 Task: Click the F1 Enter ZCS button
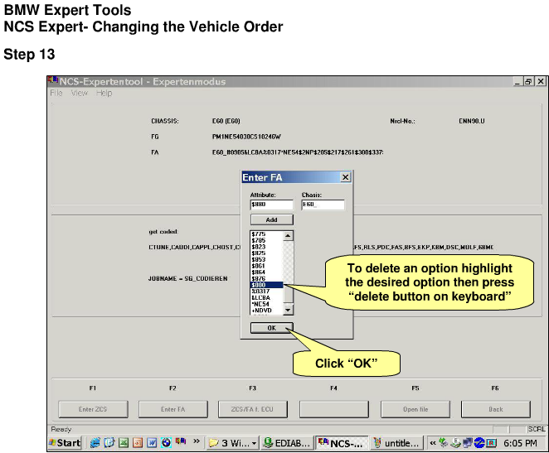(93, 409)
